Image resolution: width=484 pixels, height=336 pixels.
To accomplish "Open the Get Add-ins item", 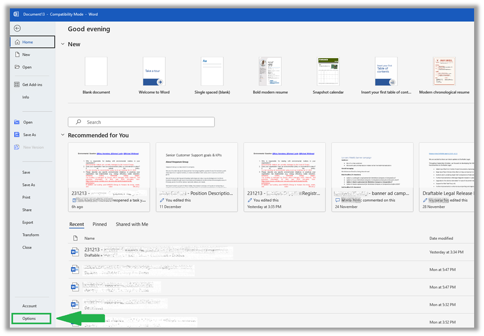I will (33, 84).
